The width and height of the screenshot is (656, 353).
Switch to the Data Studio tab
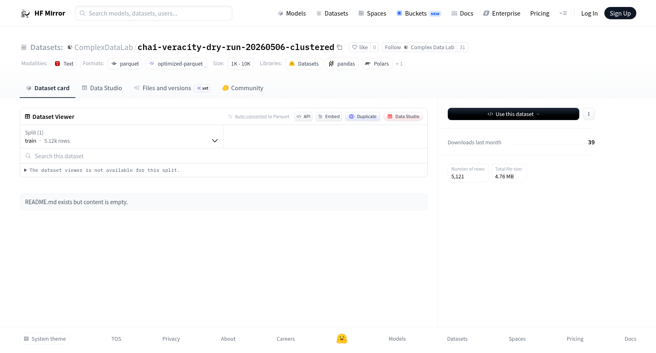(x=102, y=88)
